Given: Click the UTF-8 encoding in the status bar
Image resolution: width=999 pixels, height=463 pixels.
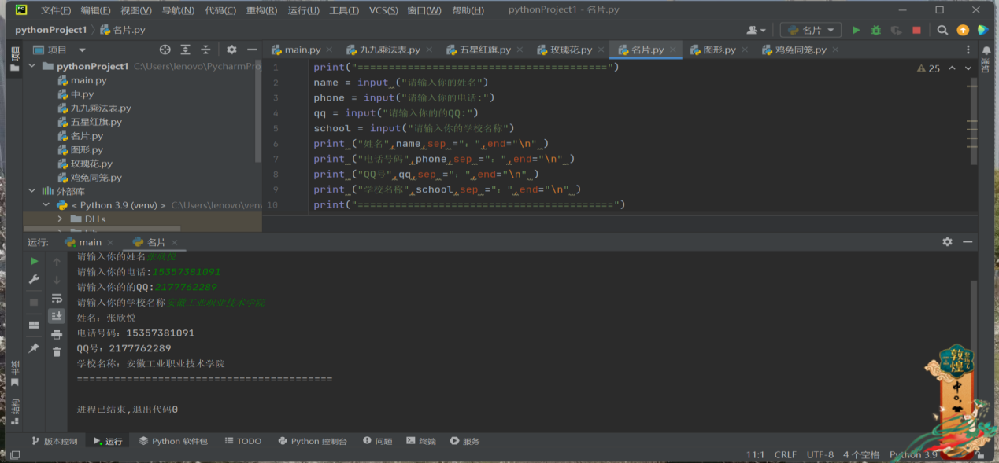Looking at the screenshot, I should (820, 454).
